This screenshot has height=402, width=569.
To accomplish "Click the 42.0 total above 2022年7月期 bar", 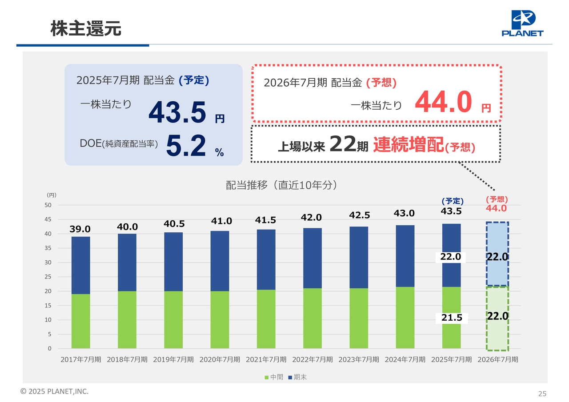I will coord(311,218).
